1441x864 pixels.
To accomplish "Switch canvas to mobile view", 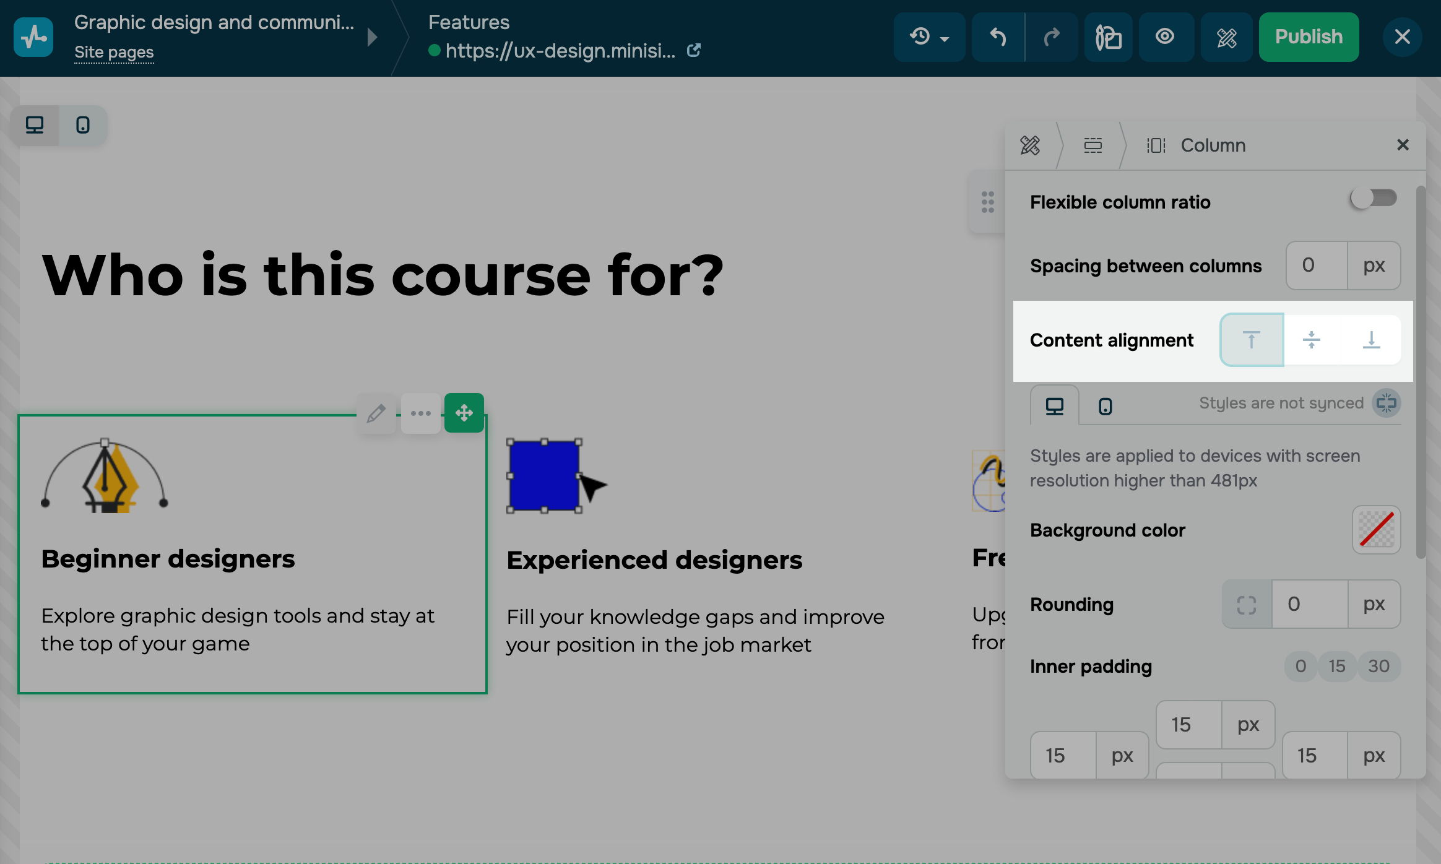I will click(83, 125).
